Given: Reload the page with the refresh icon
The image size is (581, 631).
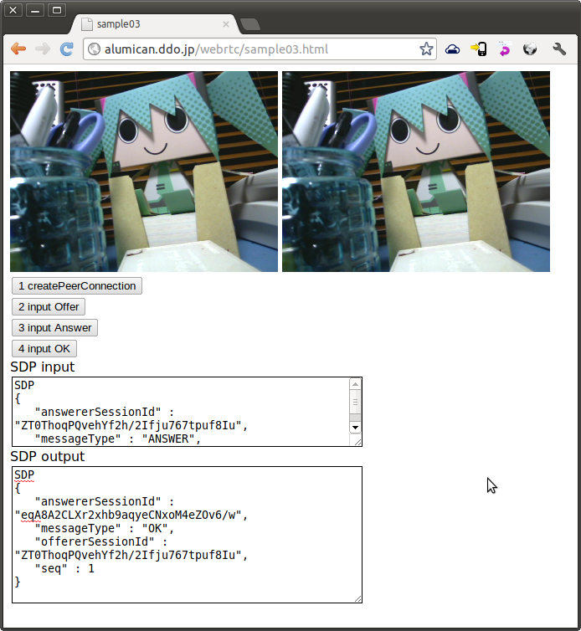Looking at the screenshot, I should pyautogui.click(x=66, y=49).
